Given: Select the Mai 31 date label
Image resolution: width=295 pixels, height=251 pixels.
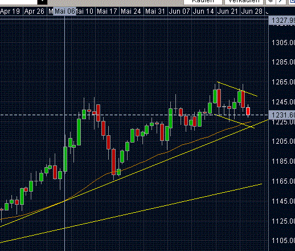Looking at the screenshot, I should point(155,11).
